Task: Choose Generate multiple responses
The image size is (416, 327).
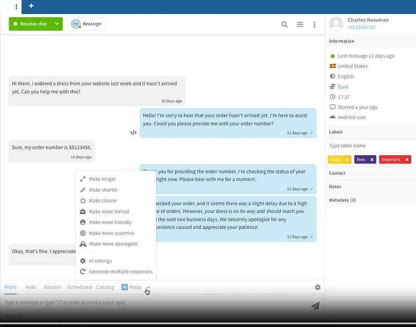Action: click(120, 272)
